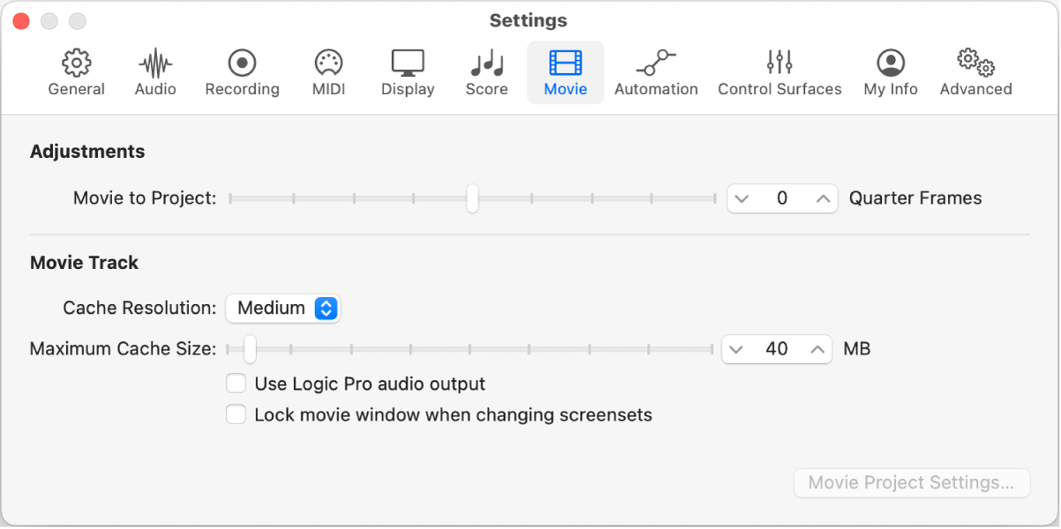The image size is (1061, 529).
Task: Open the Cache Resolution popup menu
Action: click(x=283, y=308)
